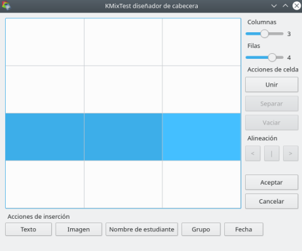Click the Vaciar button
This screenshot has height=251, width=302.
[x=272, y=123]
